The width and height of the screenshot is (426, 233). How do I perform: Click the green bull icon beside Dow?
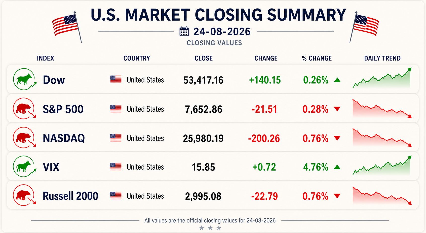click(25, 79)
